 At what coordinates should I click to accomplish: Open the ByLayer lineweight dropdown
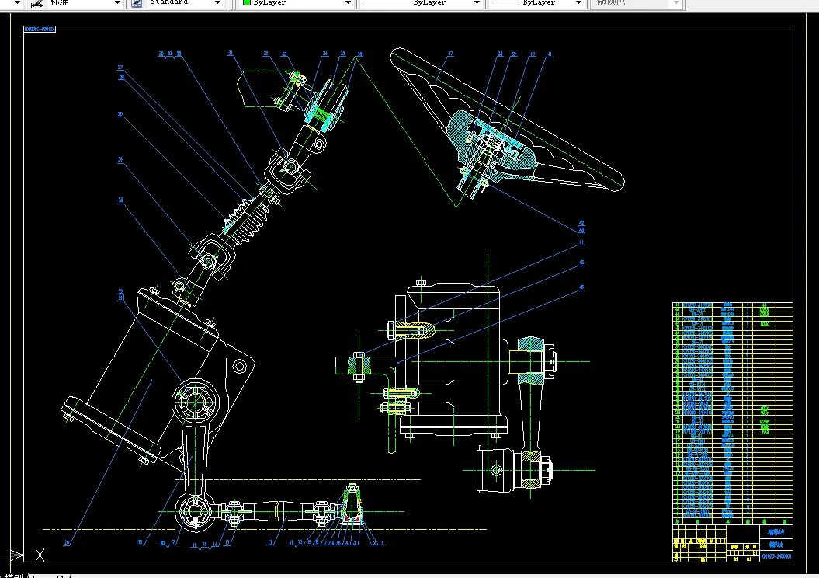[578, 3]
